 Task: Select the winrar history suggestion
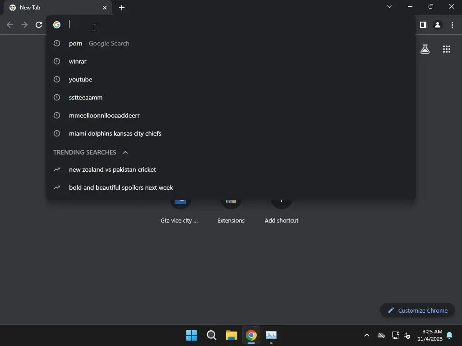point(231,61)
